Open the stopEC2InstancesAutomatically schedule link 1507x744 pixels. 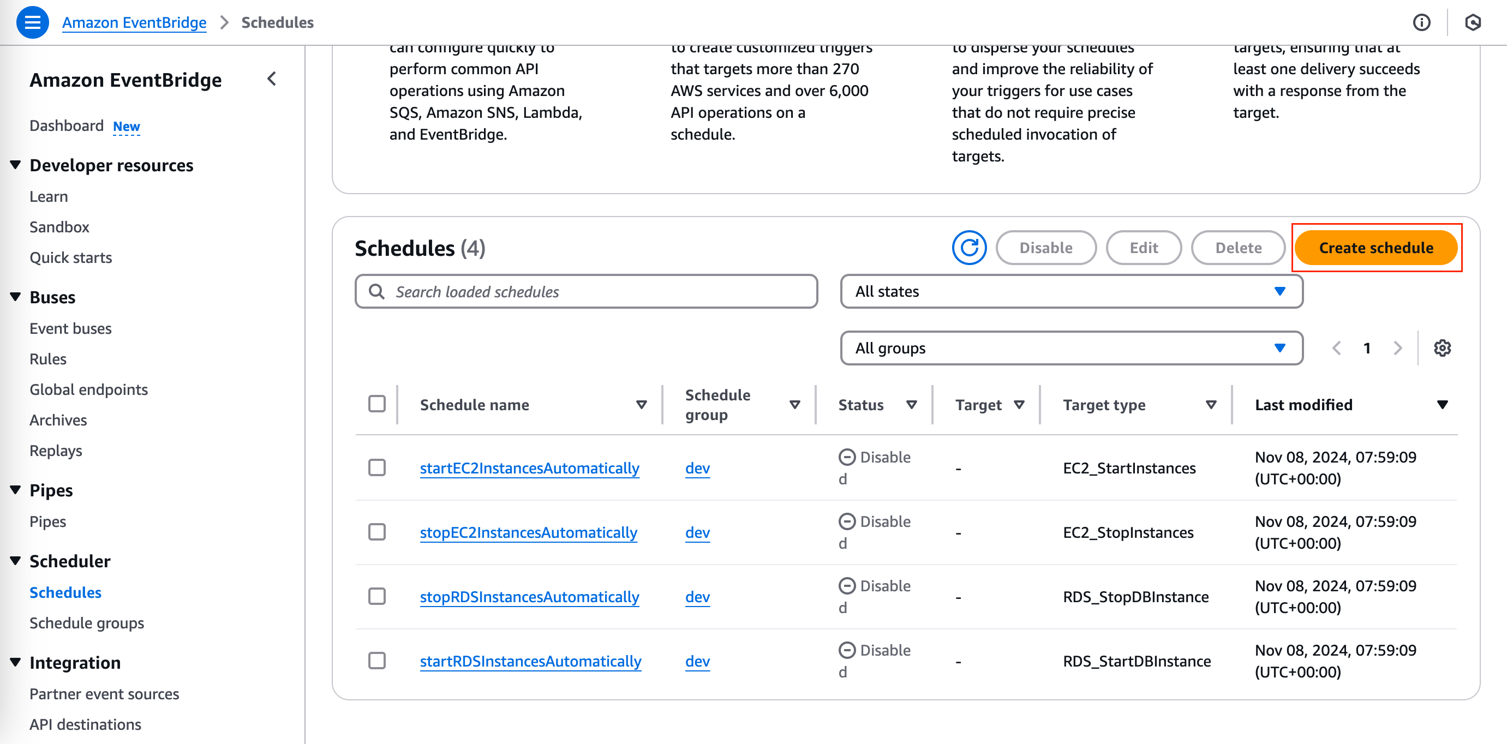[528, 532]
